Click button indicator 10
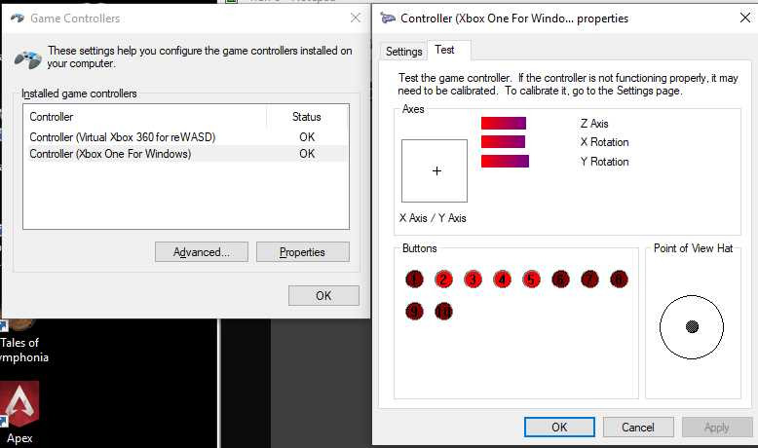 pyautogui.click(x=443, y=312)
